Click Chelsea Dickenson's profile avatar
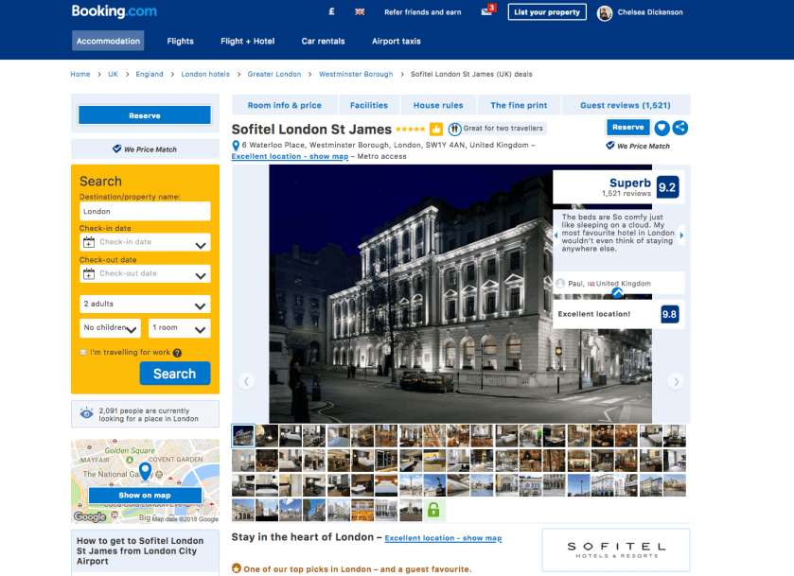This screenshot has height=576, width=794. pyautogui.click(x=604, y=12)
